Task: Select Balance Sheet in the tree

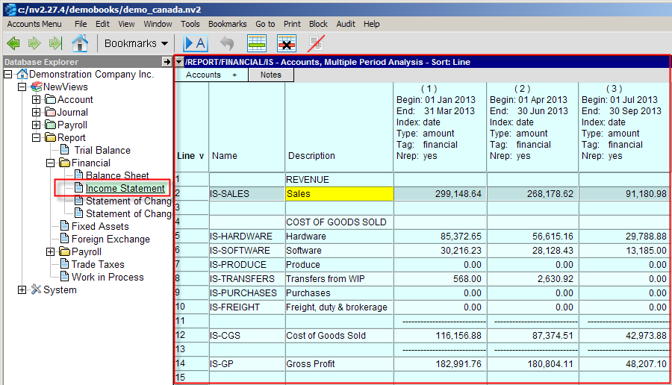Action: click(117, 176)
